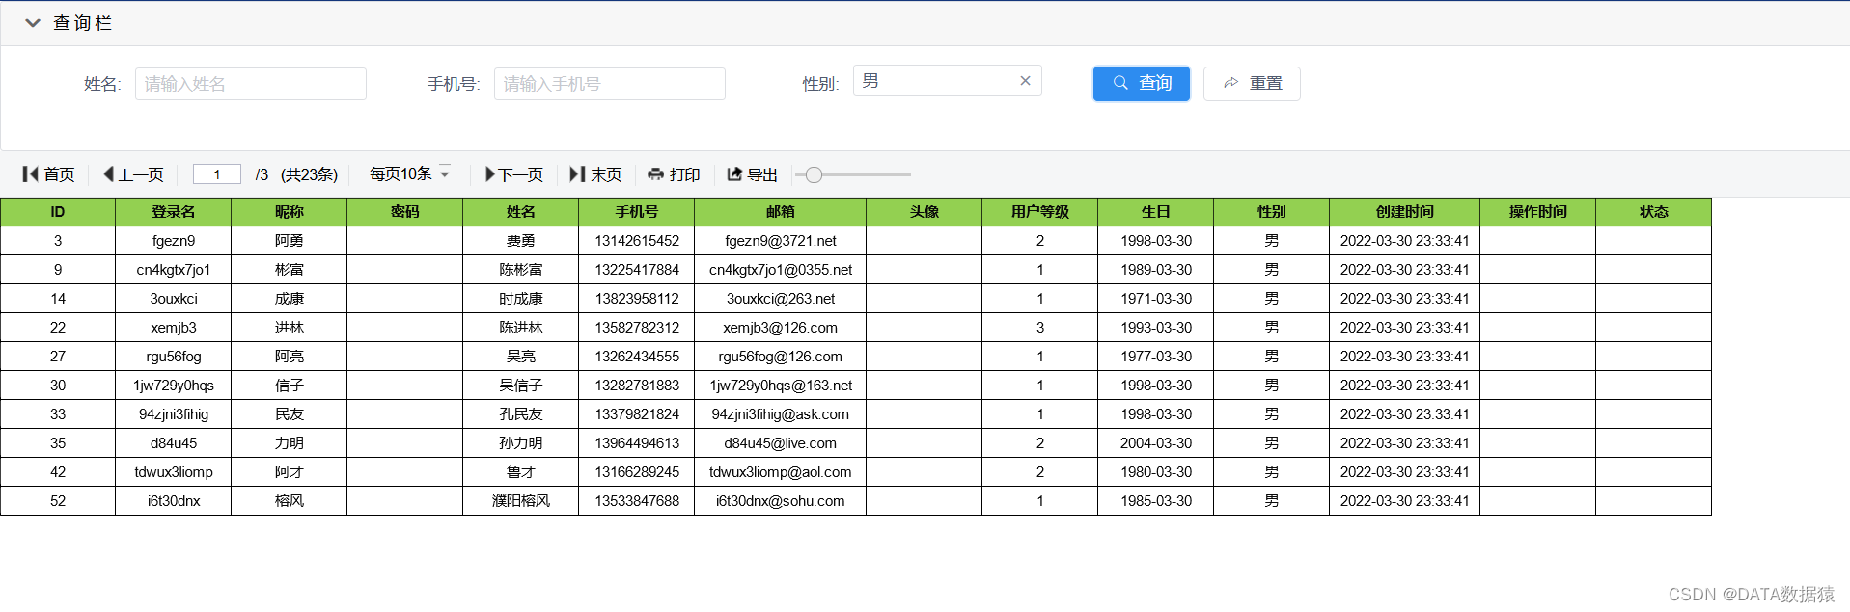
Task: Select the login name d84u45 cell
Action: (174, 443)
